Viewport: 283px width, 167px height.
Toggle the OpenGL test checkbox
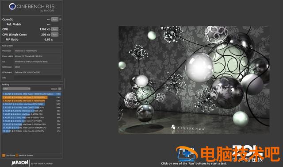click(x=61, y=19)
